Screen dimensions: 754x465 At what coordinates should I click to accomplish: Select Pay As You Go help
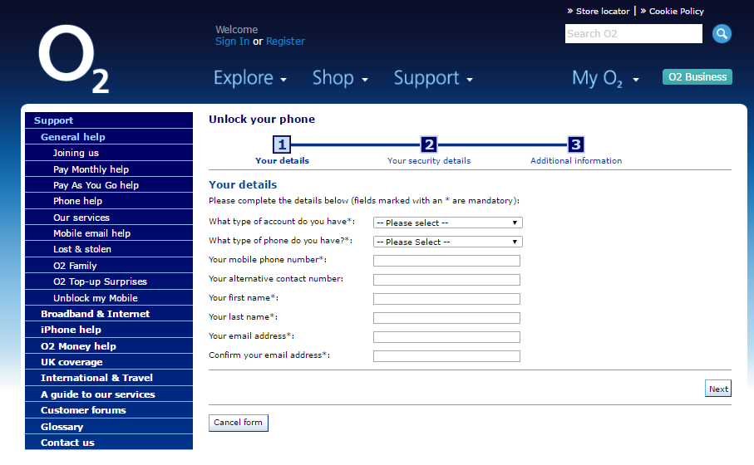click(109, 185)
